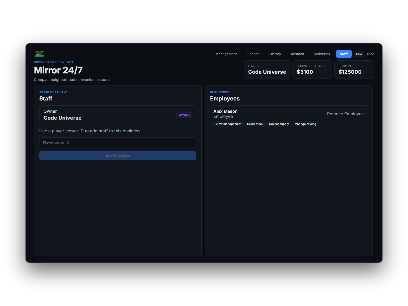Click Remove Employee for Alex Mason
This screenshot has height=306, width=408.
(345, 114)
